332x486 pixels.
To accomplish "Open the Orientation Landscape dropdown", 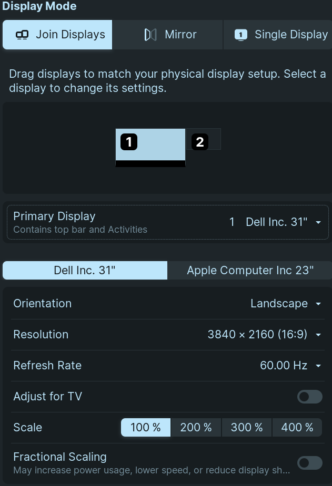I will tap(286, 304).
